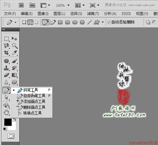Select the Eyedropper tool
Viewport: 158px width, 145px height.
[15, 53]
